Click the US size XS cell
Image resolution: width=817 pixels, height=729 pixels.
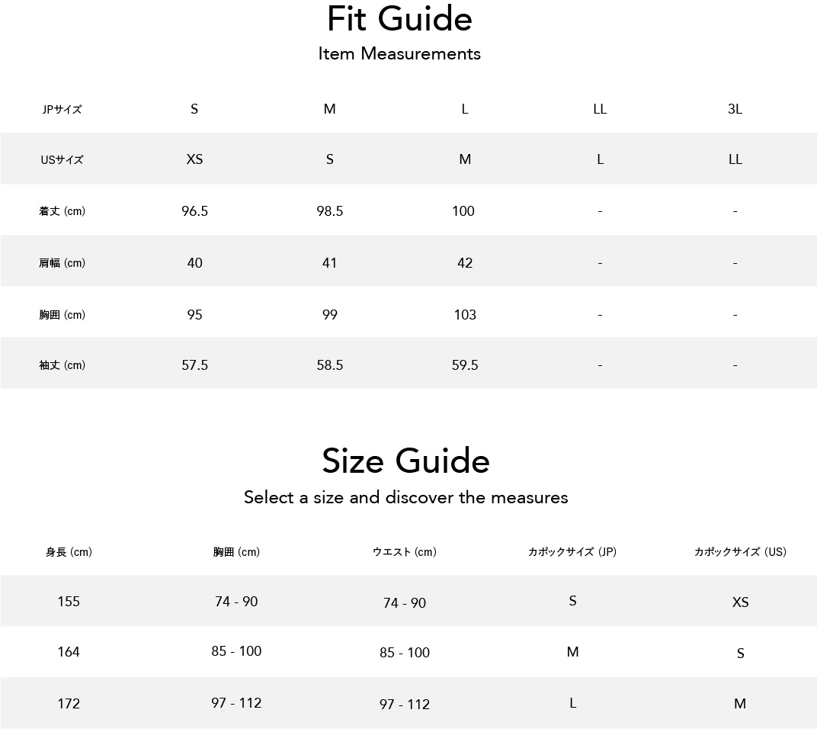click(x=194, y=159)
